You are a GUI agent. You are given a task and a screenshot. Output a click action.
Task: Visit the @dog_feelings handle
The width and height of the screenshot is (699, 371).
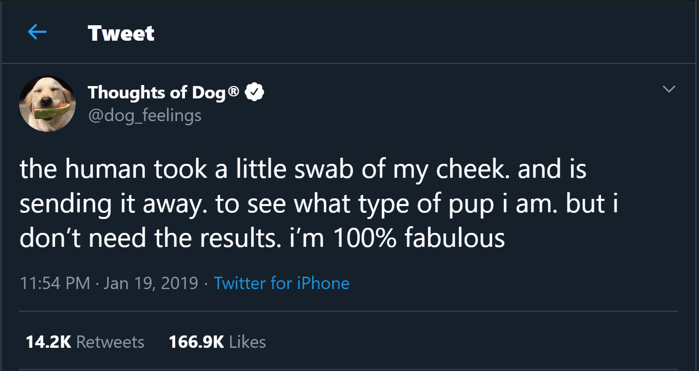point(144,115)
